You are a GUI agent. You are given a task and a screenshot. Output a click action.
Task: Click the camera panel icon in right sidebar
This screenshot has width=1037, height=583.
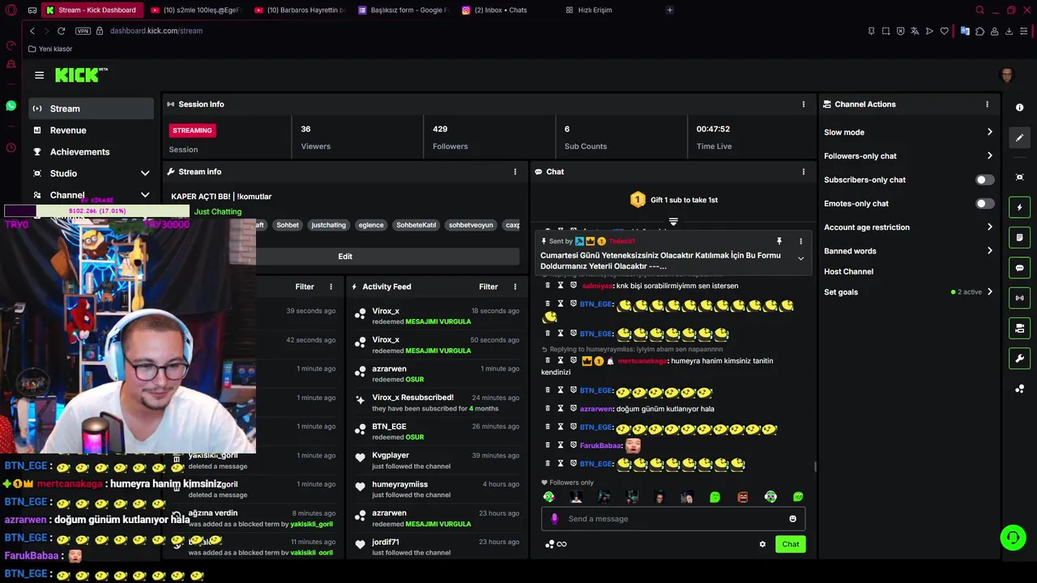click(x=1019, y=328)
